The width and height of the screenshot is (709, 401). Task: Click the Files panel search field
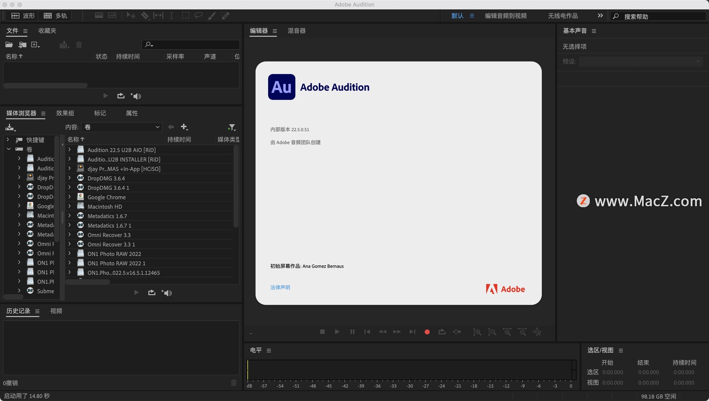click(191, 45)
